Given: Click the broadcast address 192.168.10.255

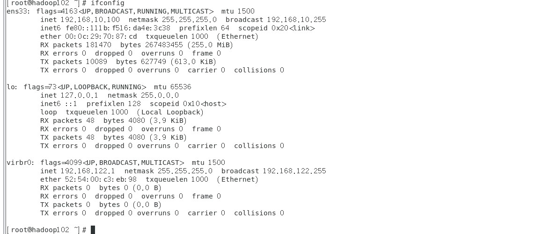Looking at the screenshot, I should click(x=296, y=20).
